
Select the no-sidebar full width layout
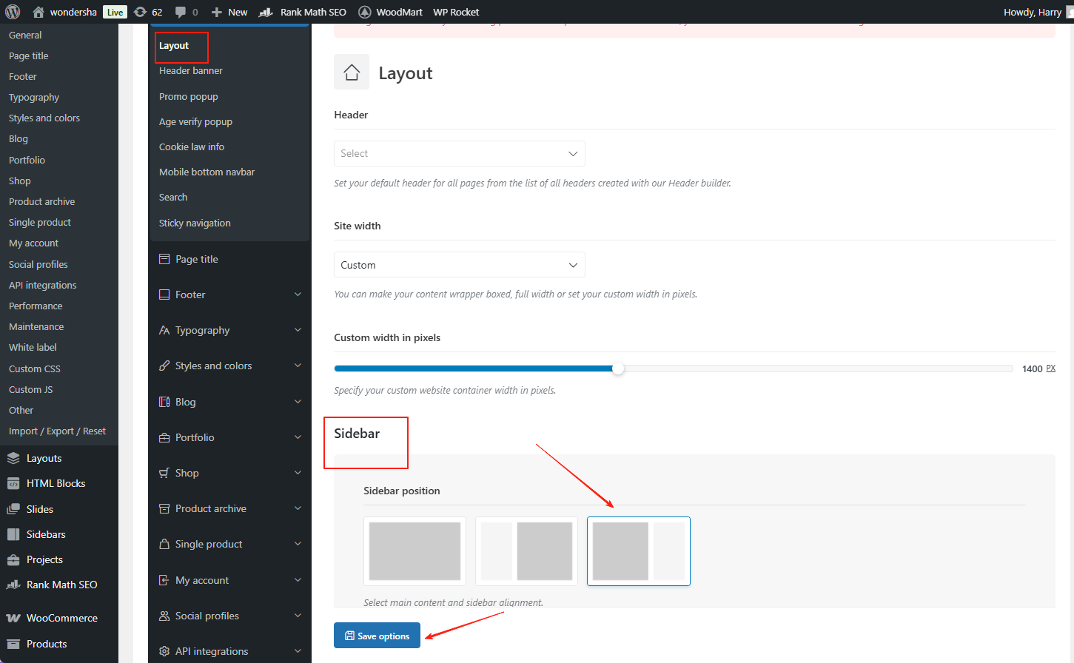coord(415,551)
